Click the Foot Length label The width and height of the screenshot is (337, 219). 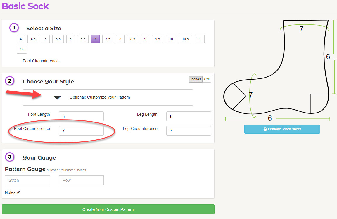pyautogui.click(x=39, y=114)
